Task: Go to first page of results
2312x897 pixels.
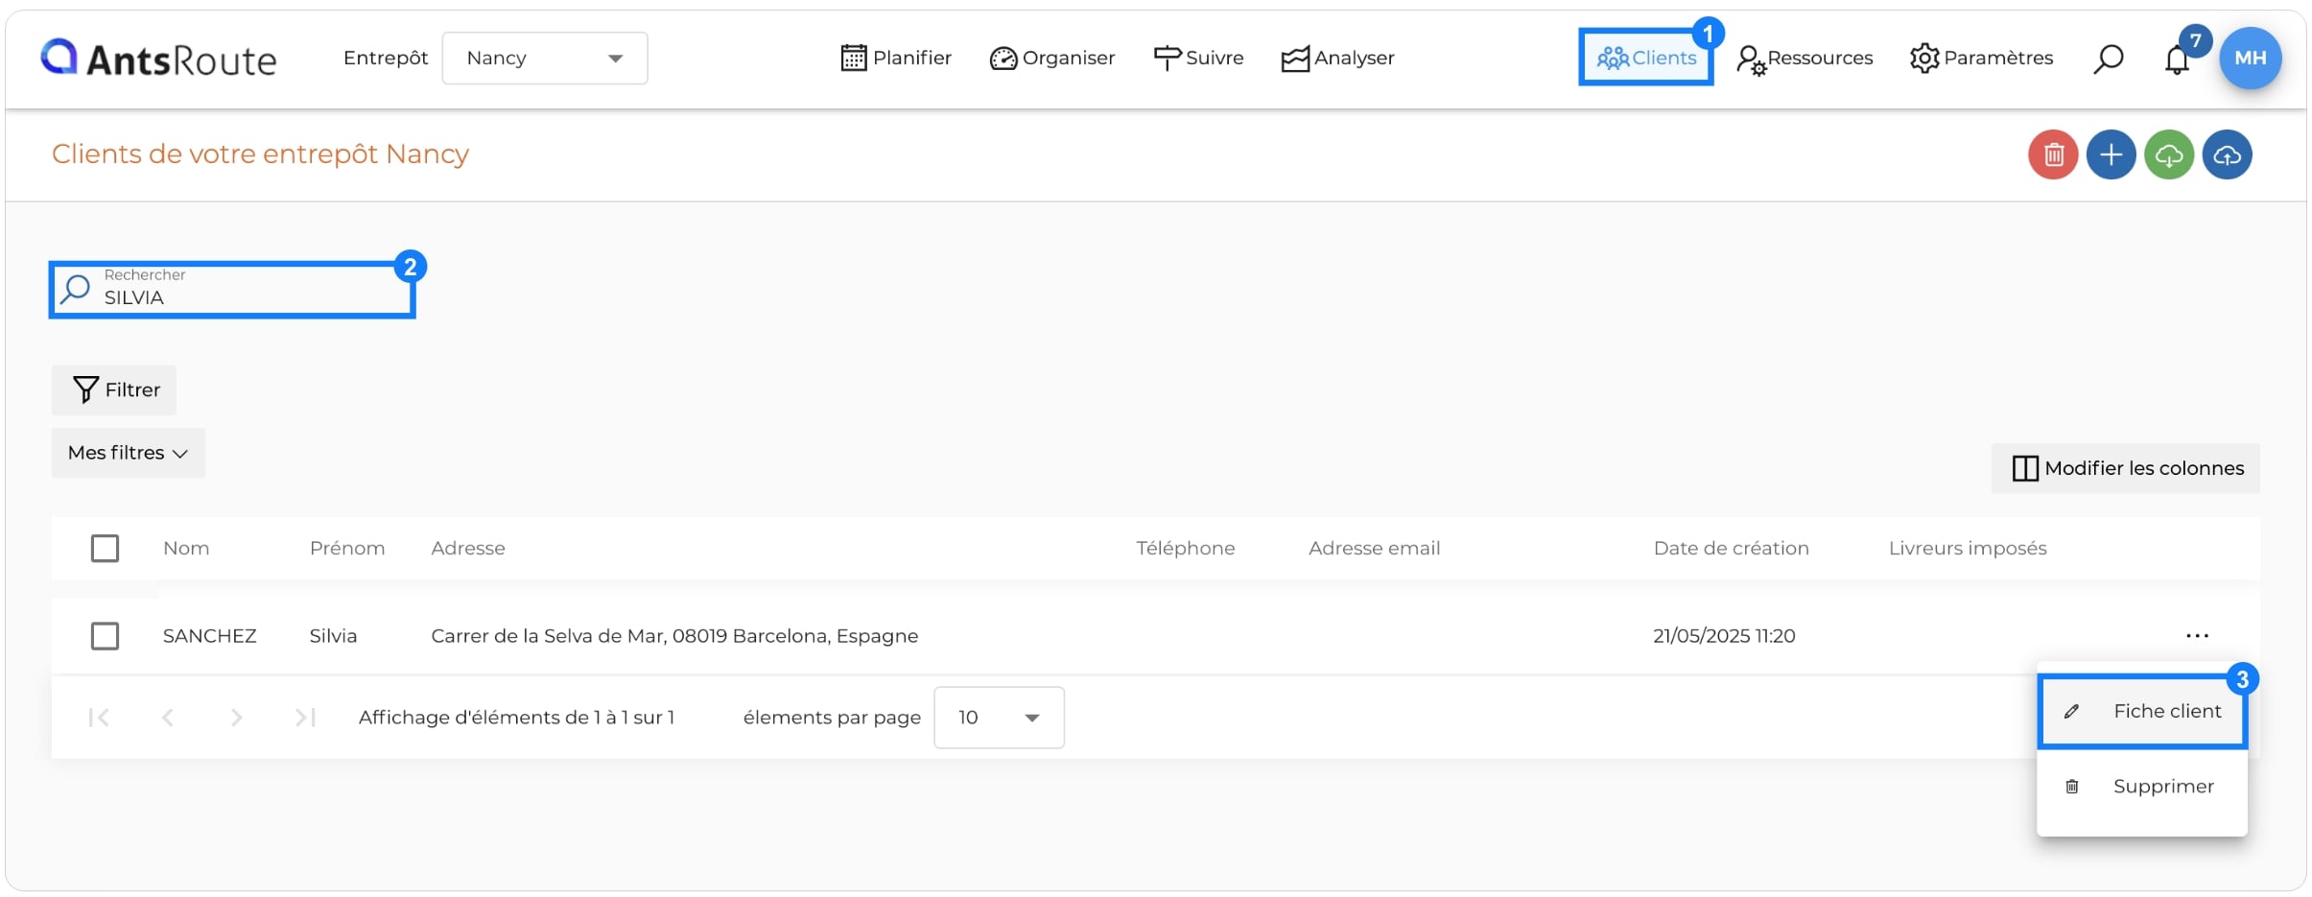Action: coord(98,717)
